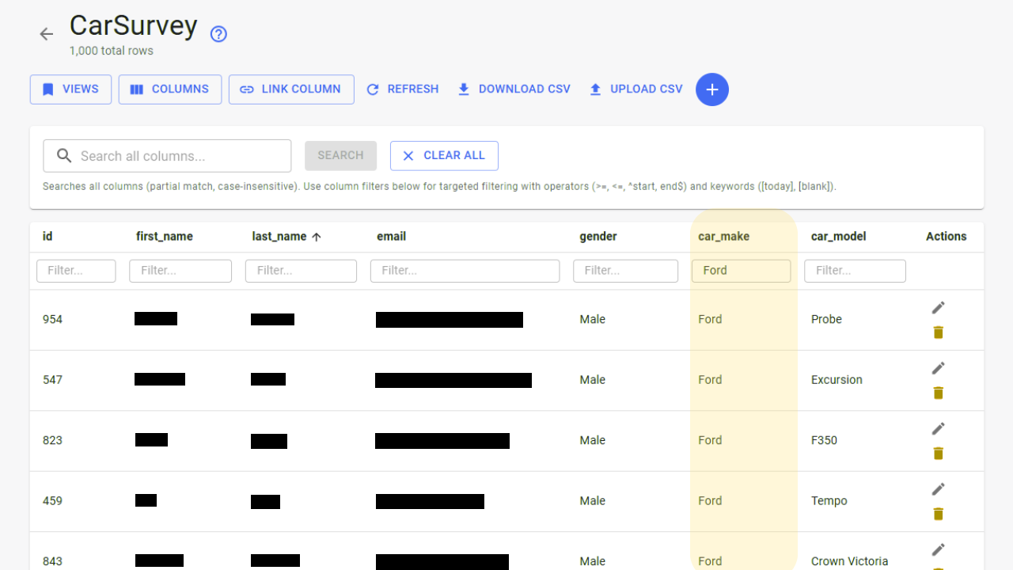Click the email filter box
Viewport: 1013px width, 570px height.
click(x=465, y=271)
